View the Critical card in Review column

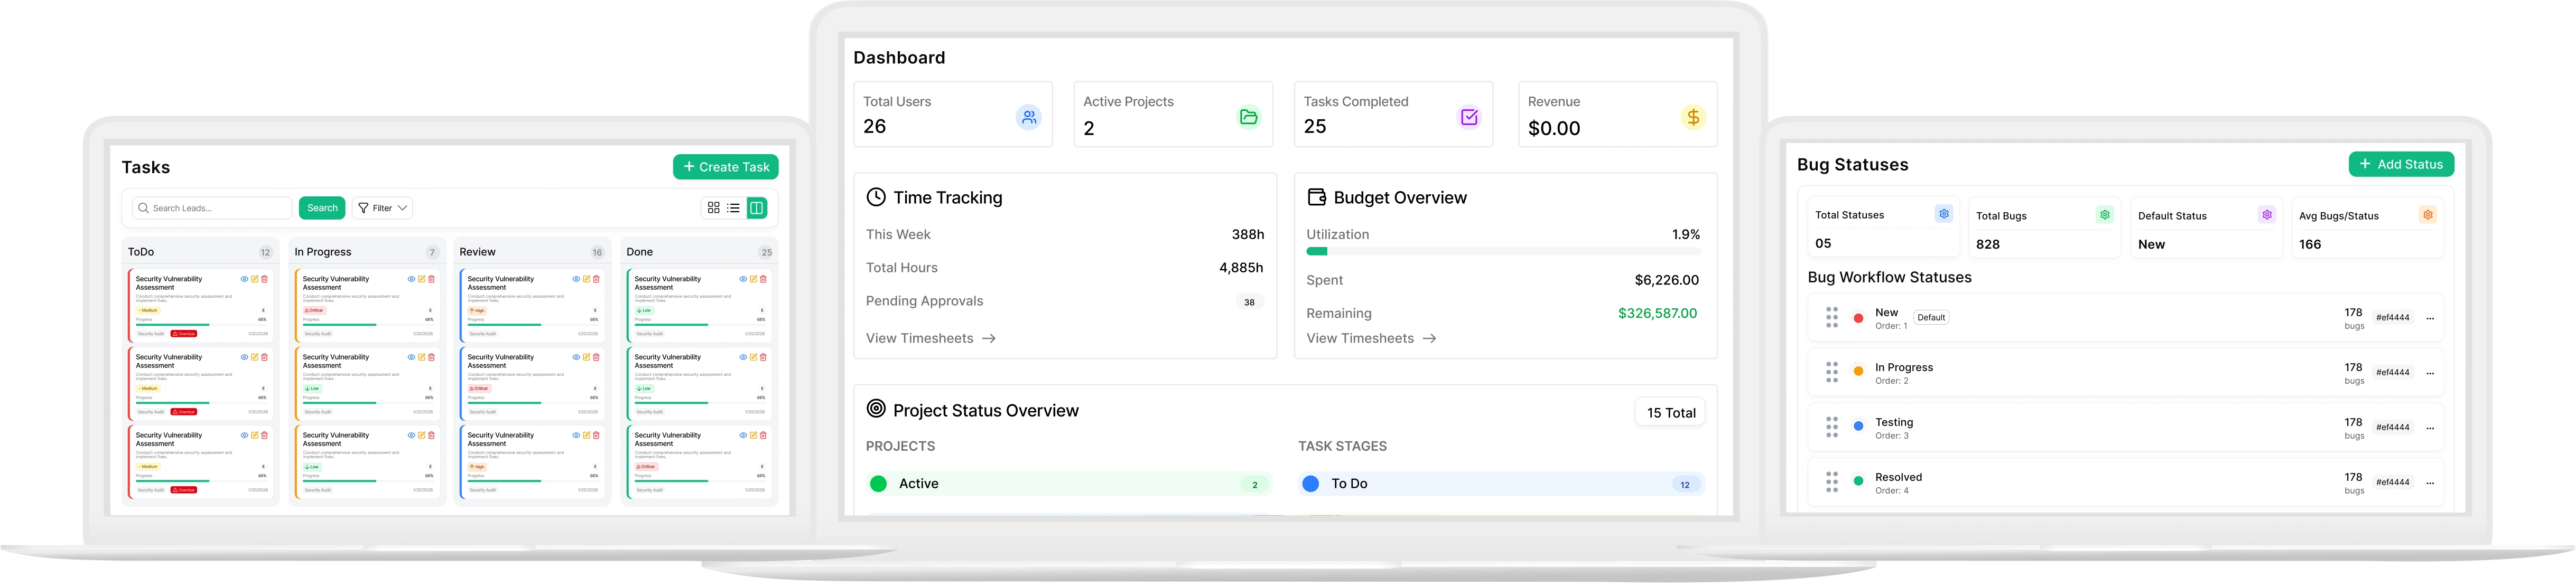click(x=576, y=356)
